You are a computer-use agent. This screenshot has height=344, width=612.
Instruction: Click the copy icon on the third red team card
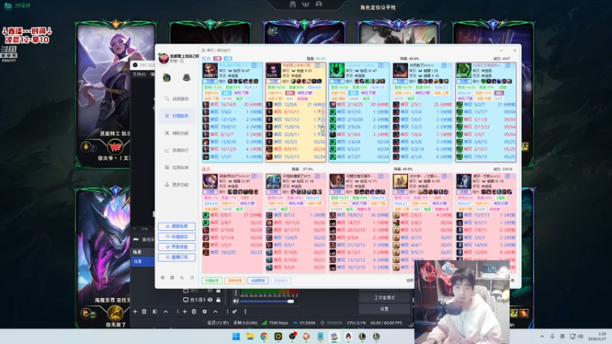click(x=381, y=66)
